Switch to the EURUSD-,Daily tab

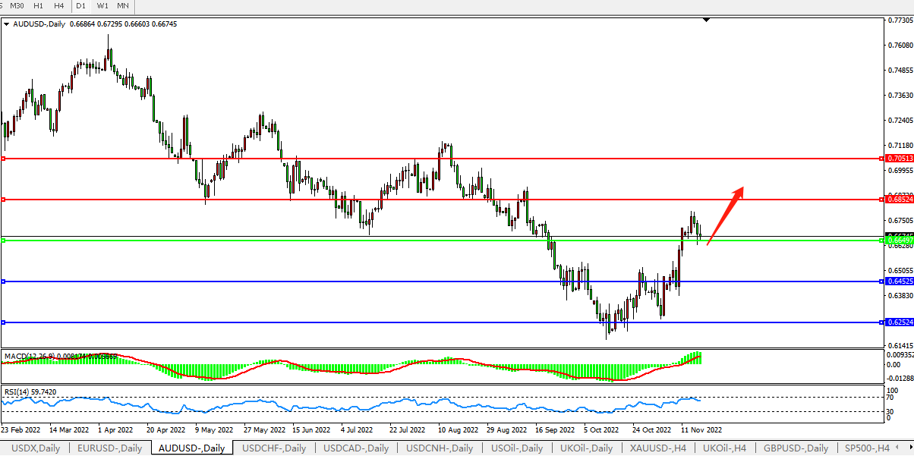point(109,448)
